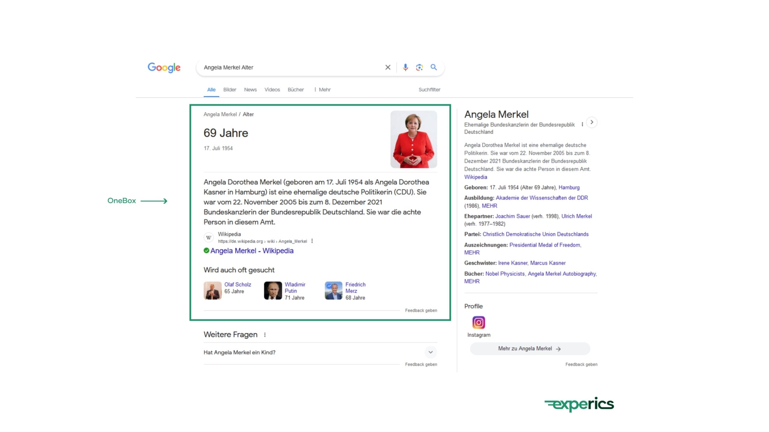Click inside the search input field
The image size is (769, 432).
coord(285,67)
